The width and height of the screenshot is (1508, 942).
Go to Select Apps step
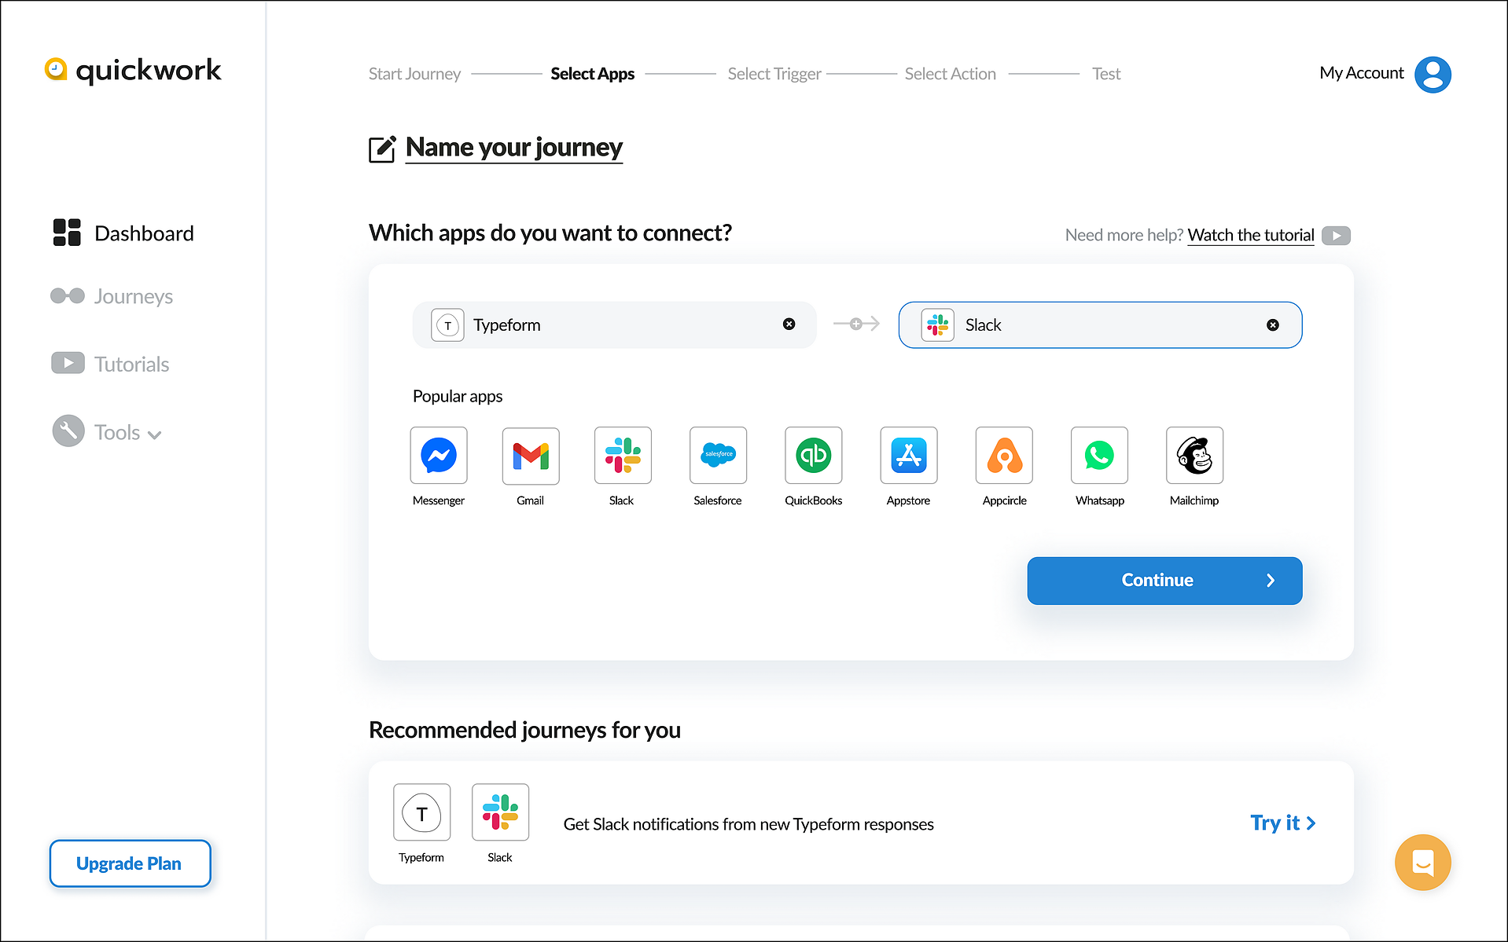[592, 74]
